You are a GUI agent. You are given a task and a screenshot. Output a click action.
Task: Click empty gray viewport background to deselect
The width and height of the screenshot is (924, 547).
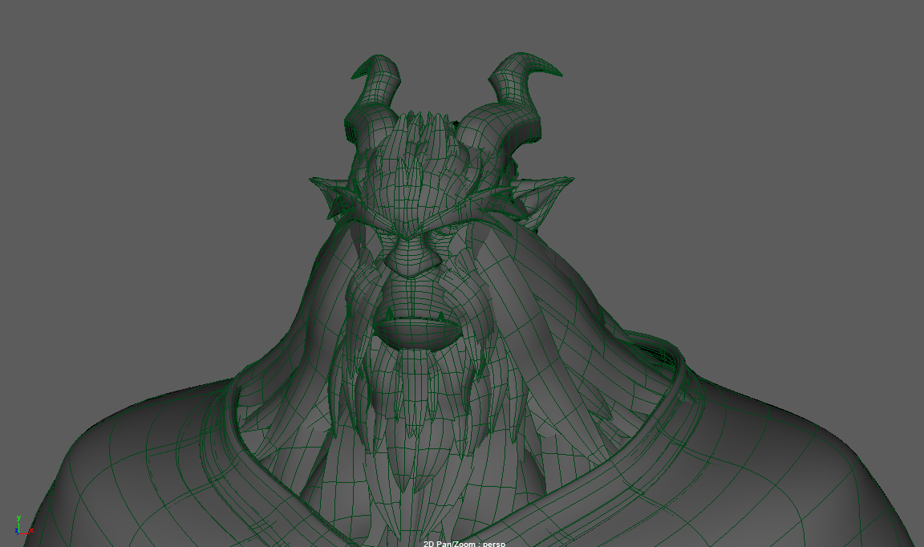tap(120, 160)
